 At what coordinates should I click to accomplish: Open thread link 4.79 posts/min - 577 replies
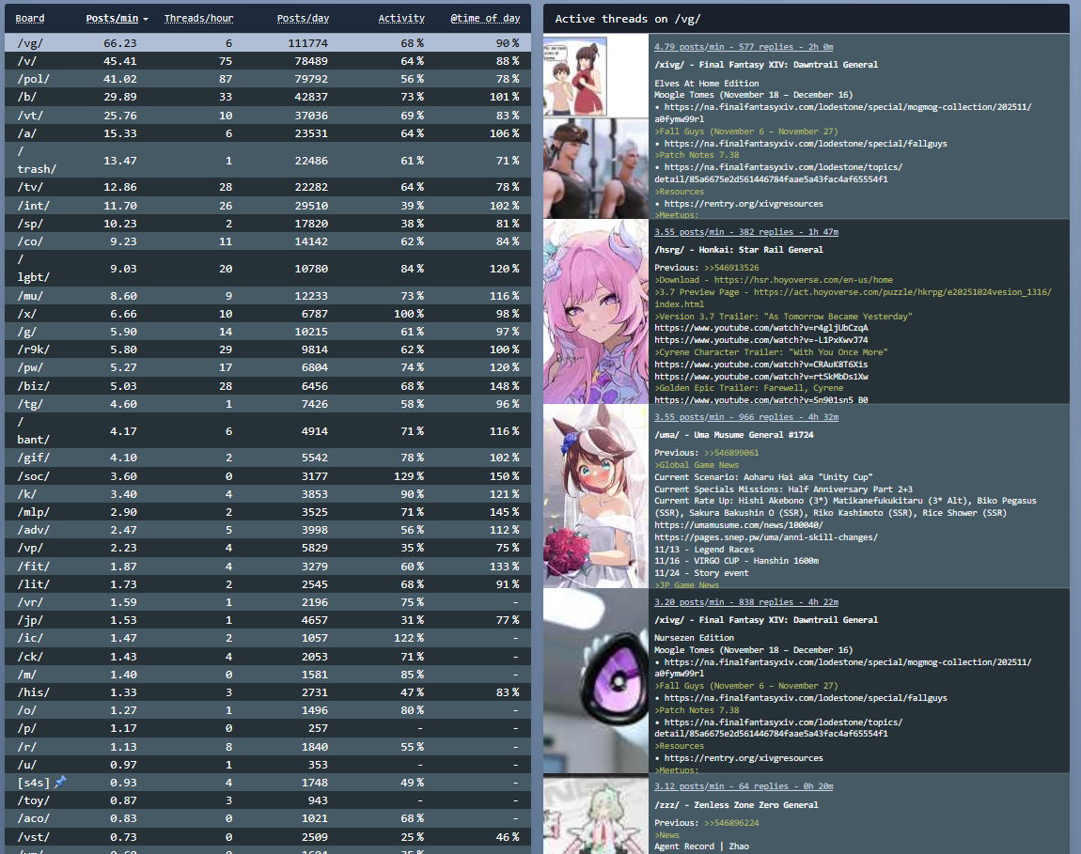[x=744, y=47]
